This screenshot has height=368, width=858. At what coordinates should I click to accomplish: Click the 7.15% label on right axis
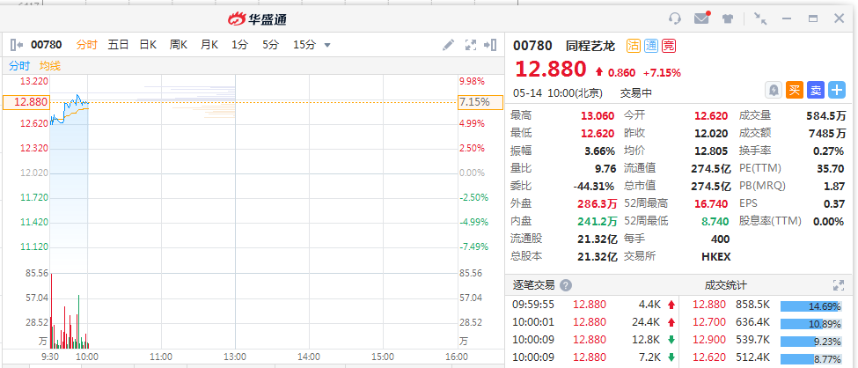pos(480,102)
